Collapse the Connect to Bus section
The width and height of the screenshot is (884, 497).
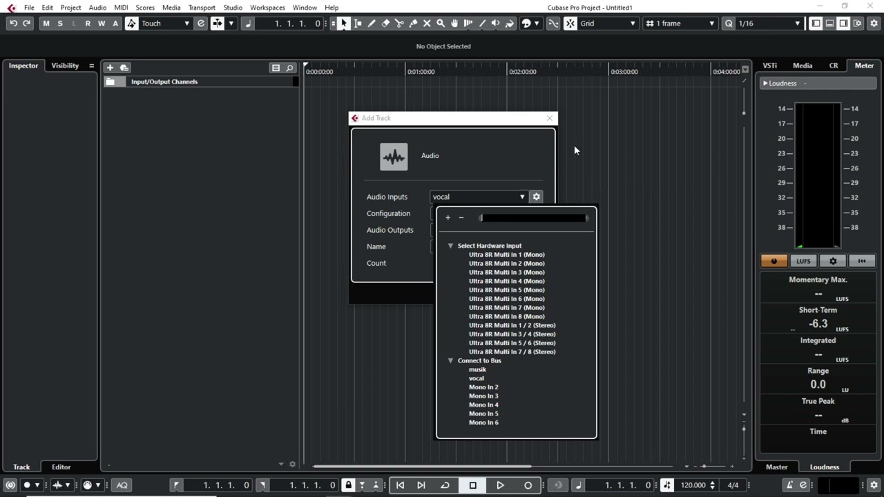click(450, 360)
